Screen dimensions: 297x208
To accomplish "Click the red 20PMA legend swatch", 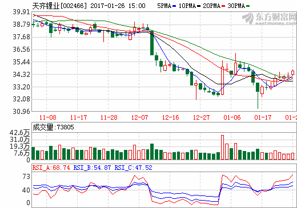I will (x=223, y=6).
